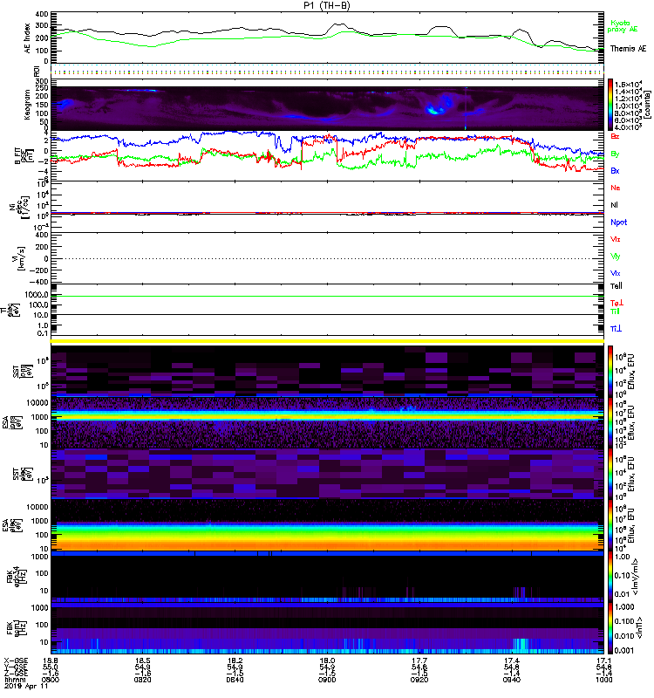Click the SST electrons Eflux color bar

pos(610,474)
